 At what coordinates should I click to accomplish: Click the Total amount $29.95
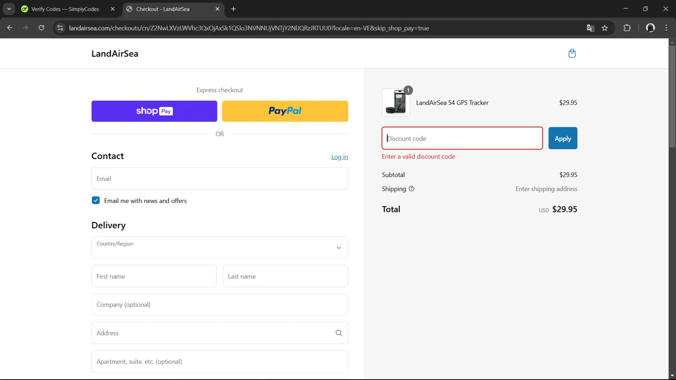click(x=565, y=209)
